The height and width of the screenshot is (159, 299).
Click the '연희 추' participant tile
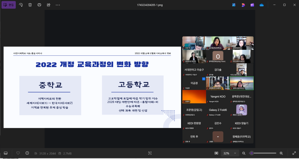tap(194, 137)
